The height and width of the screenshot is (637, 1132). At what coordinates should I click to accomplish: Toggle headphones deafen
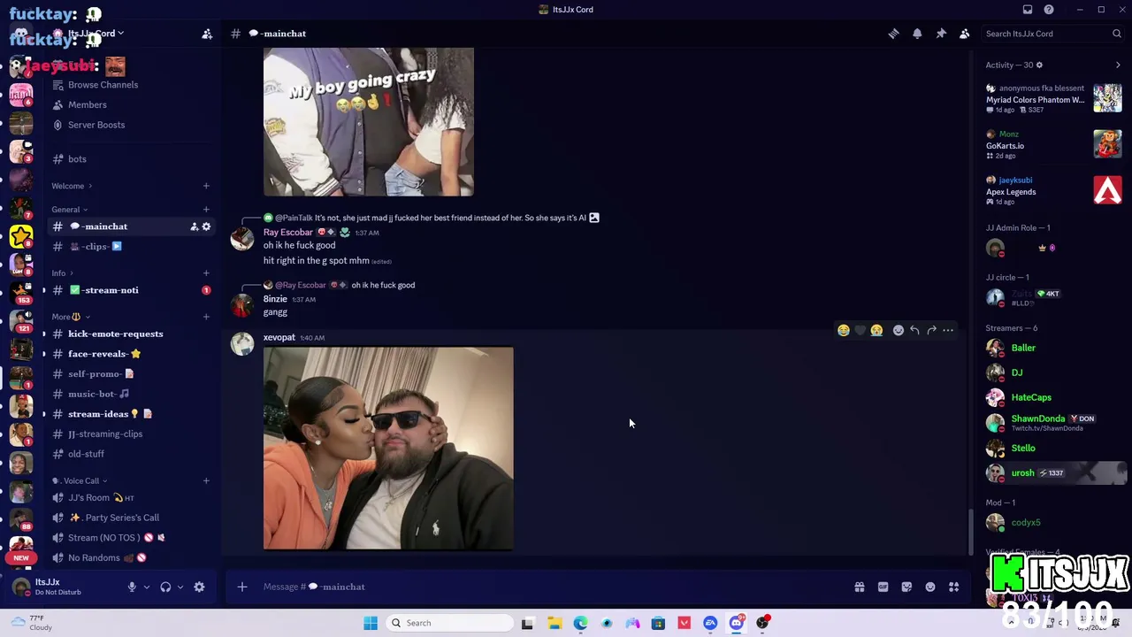(165, 587)
